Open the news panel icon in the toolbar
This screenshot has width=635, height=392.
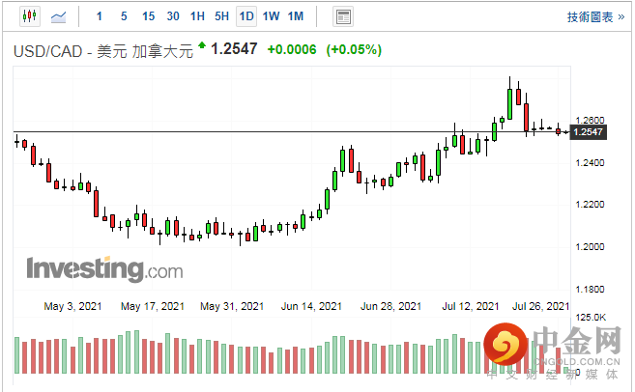click(x=343, y=17)
